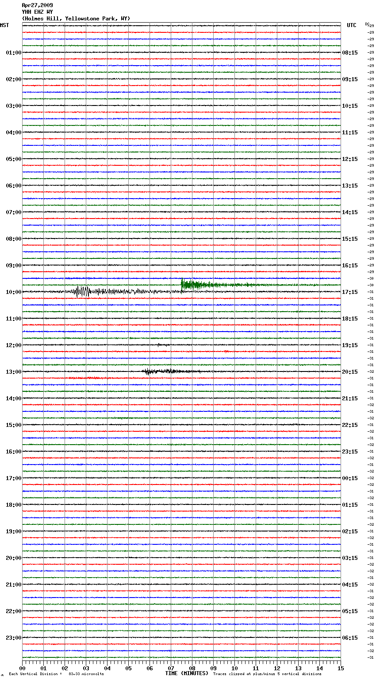
Task: Click the 19:15 UTC time label
Action: pyautogui.click(x=350, y=345)
